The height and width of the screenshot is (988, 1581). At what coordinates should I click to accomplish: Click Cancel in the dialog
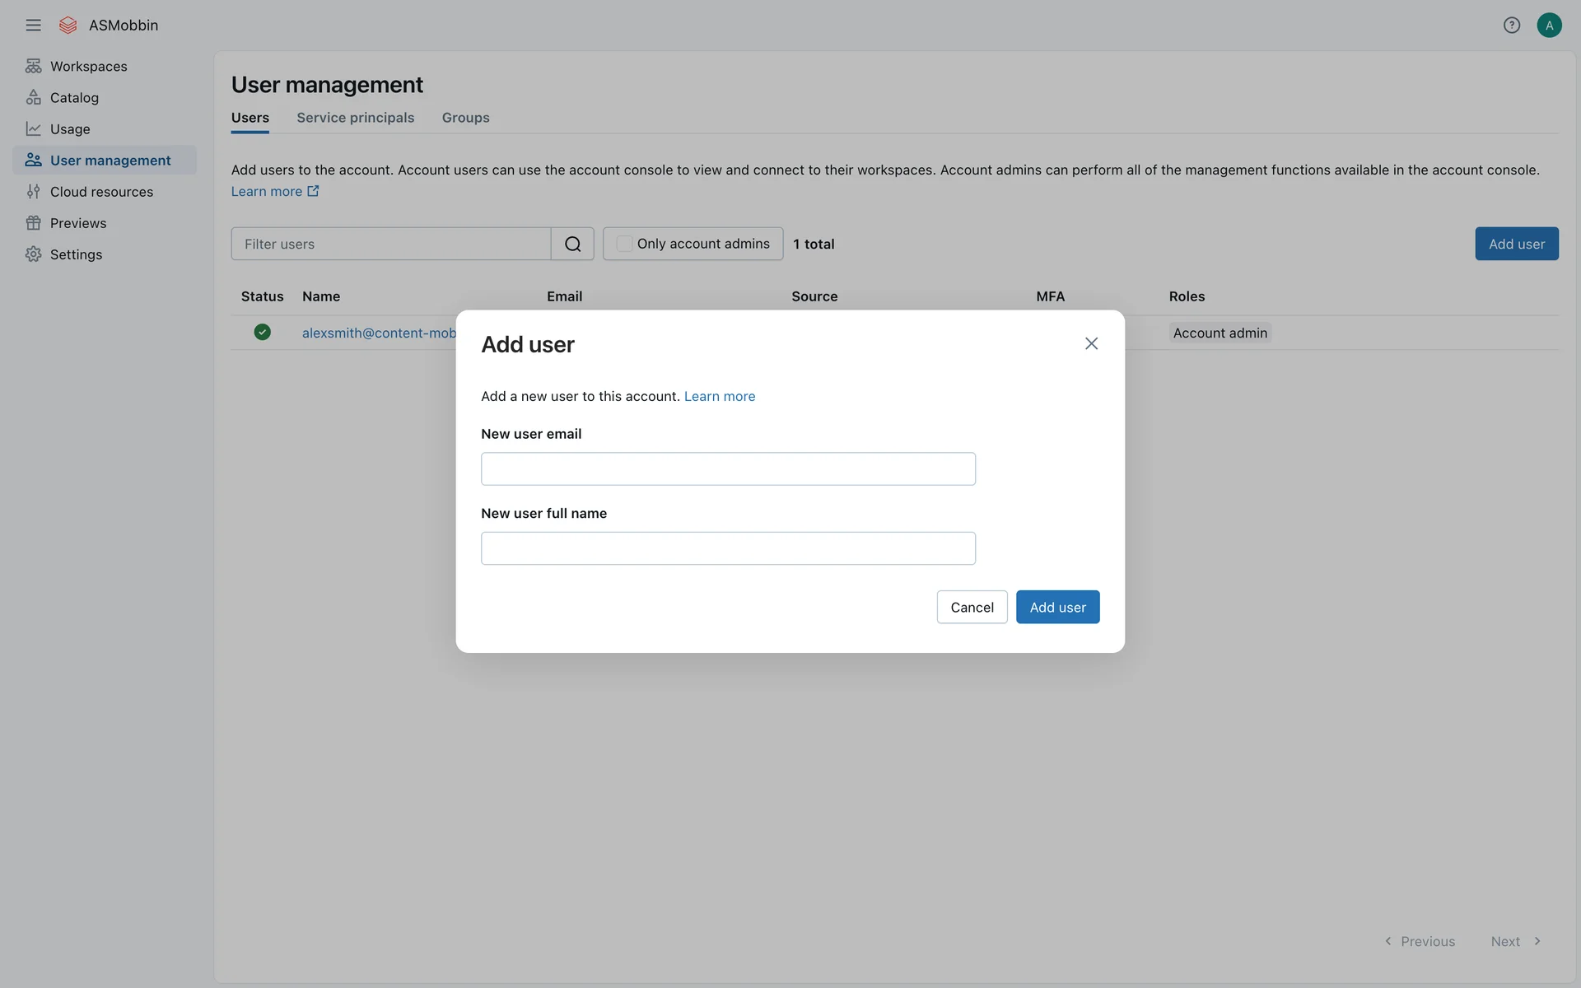(x=972, y=607)
